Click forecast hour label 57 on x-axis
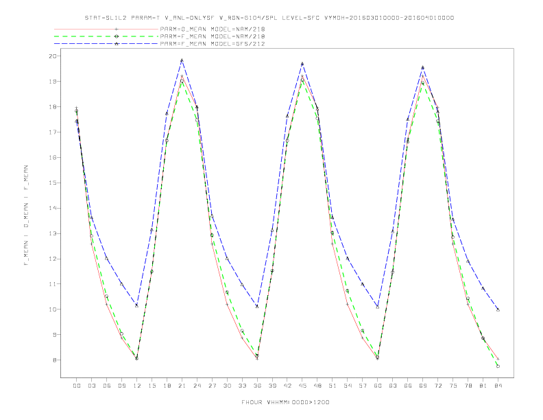Screen dimensions: 543x420 [x=363, y=386]
